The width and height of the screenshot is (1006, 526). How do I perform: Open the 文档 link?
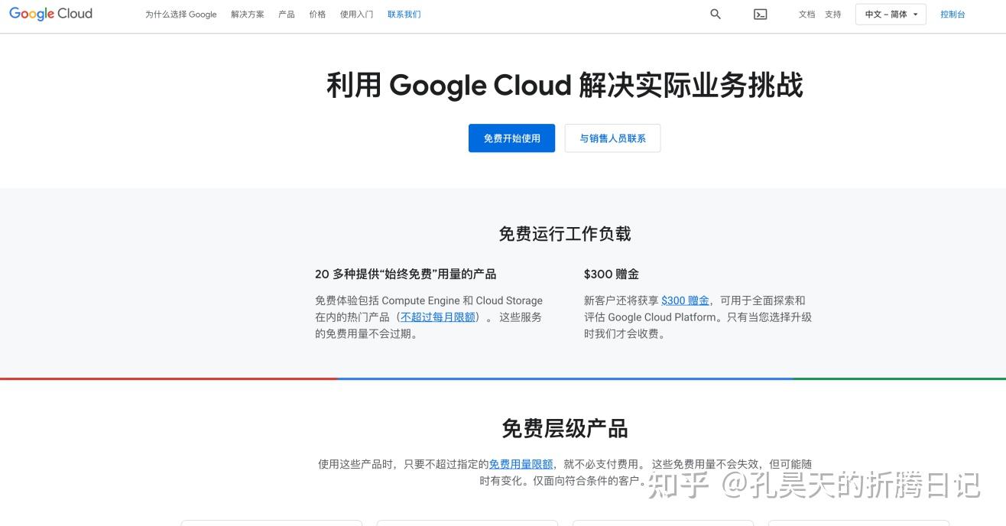[x=807, y=15]
